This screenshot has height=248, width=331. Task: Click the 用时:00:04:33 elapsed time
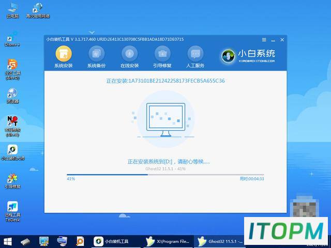(x=252, y=179)
